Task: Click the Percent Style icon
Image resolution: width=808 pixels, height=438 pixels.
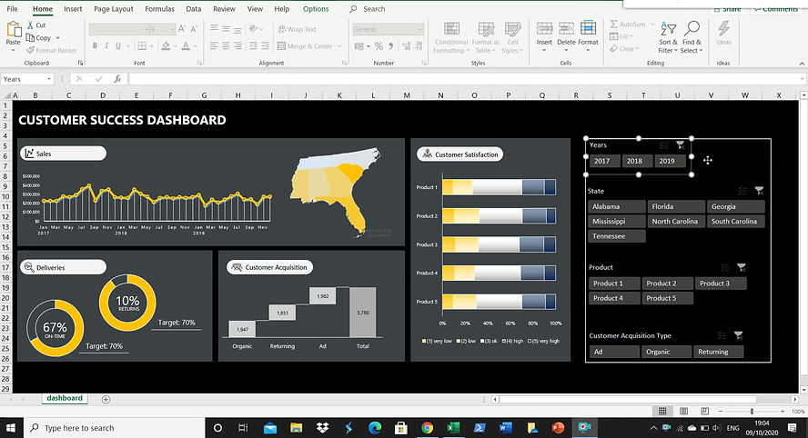Action: coord(379,46)
